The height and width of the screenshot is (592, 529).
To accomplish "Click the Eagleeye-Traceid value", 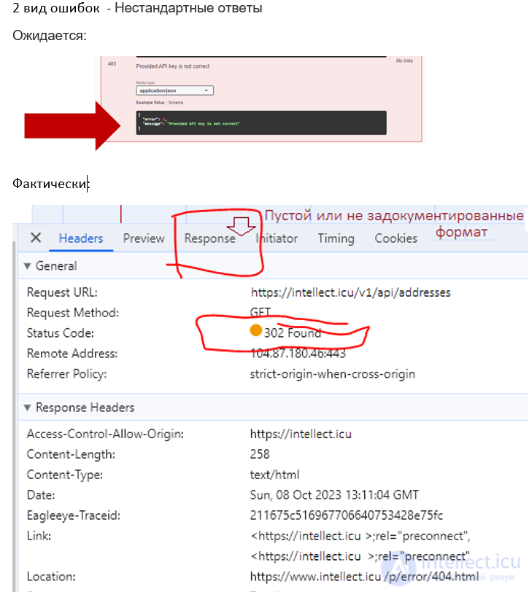I will [346, 515].
